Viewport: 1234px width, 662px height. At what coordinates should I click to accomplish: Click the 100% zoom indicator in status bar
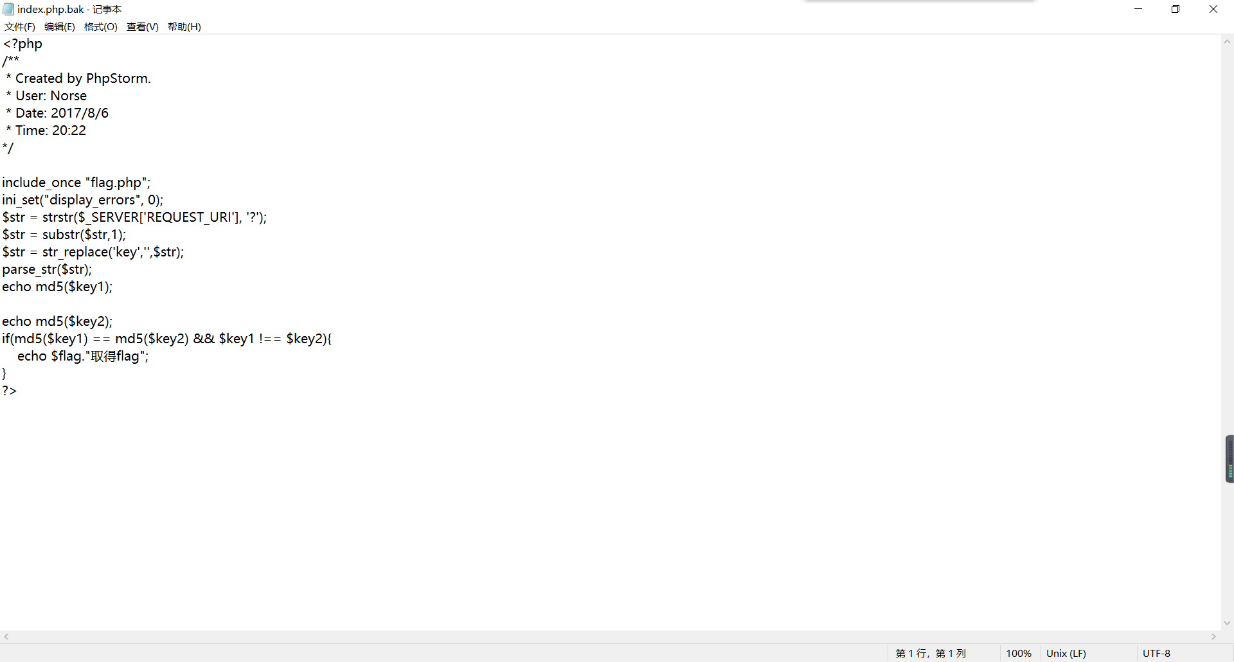point(1018,654)
